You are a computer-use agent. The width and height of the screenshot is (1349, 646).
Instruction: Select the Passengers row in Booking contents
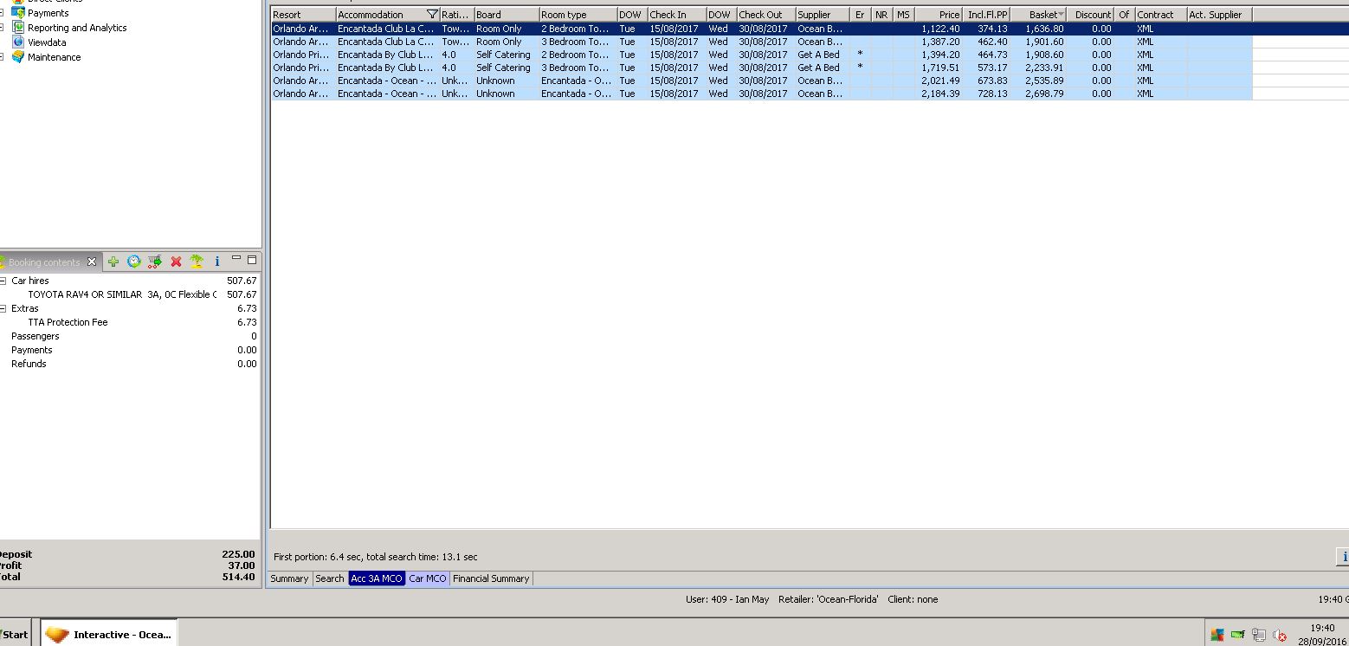pyautogui.click(x=130, y=336)
